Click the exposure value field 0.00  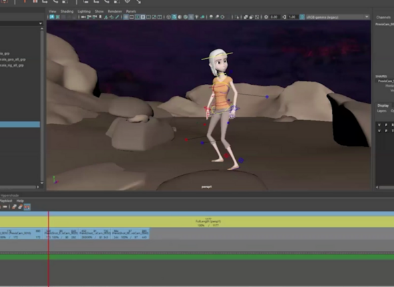(274, 17)
